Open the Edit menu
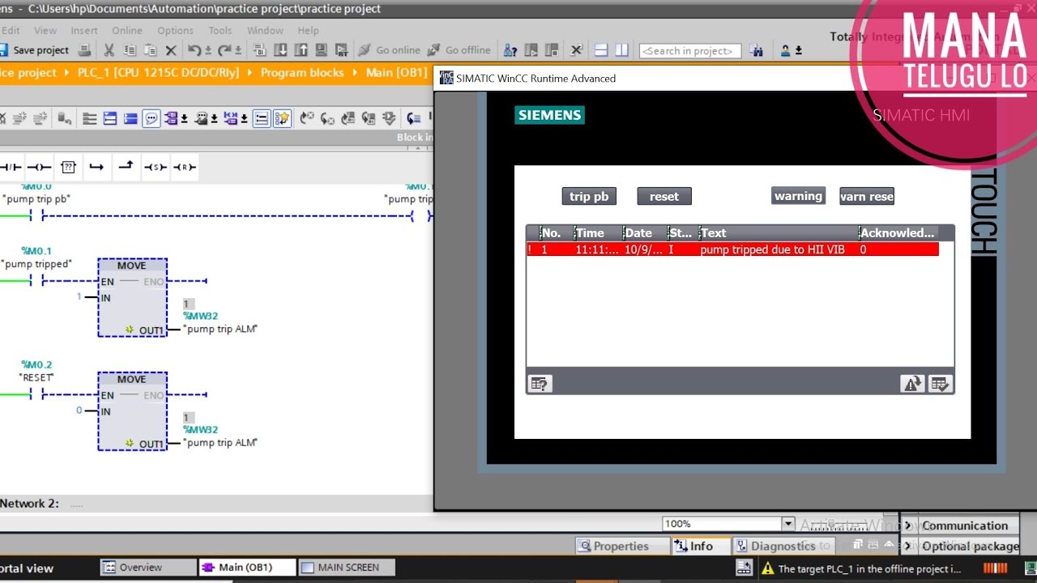This screenshot has height=583, width=1037. pyautogui.click(x=11, y=31)
